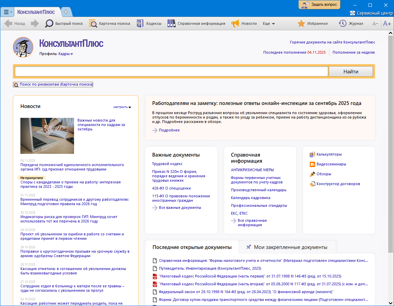
Task: Click the Новости megaphone toolbar icon
Action: pos(235,23)
